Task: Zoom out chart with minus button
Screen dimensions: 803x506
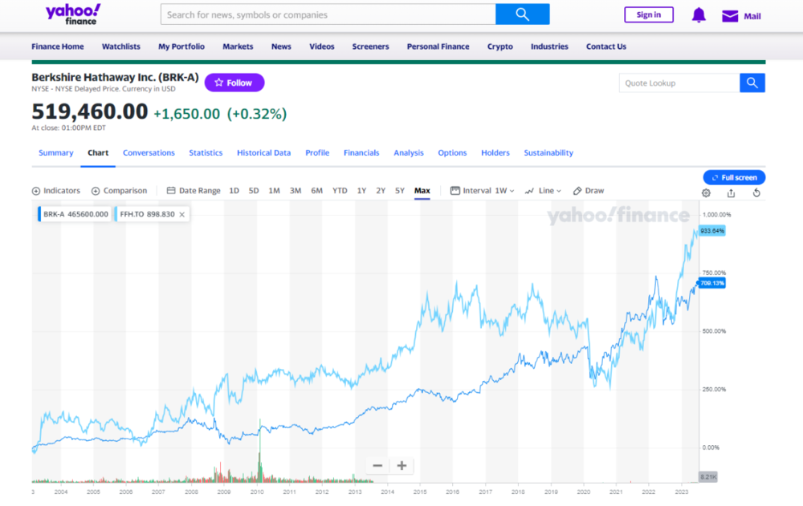Action: pos(377,466)
